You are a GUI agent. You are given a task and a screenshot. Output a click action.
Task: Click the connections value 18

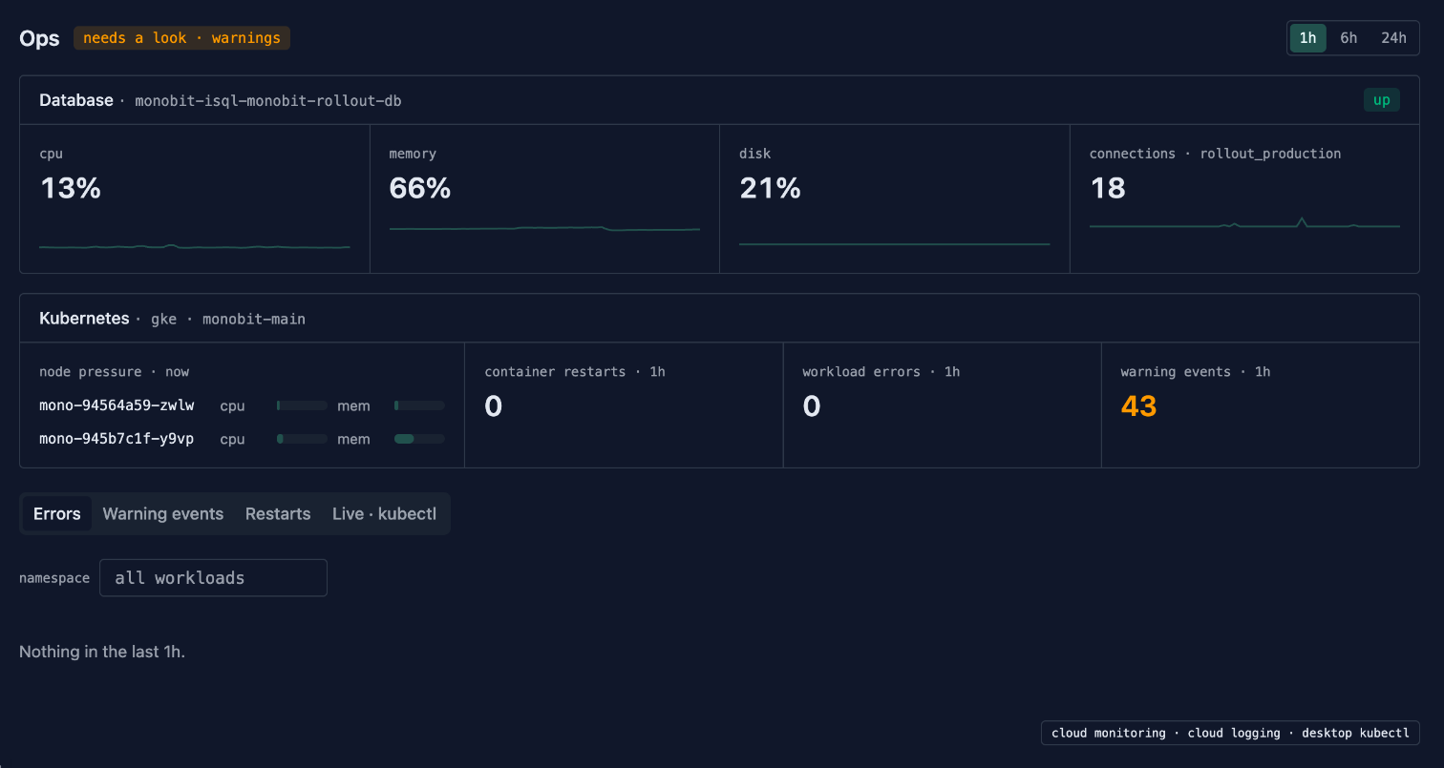[1108, 188]
